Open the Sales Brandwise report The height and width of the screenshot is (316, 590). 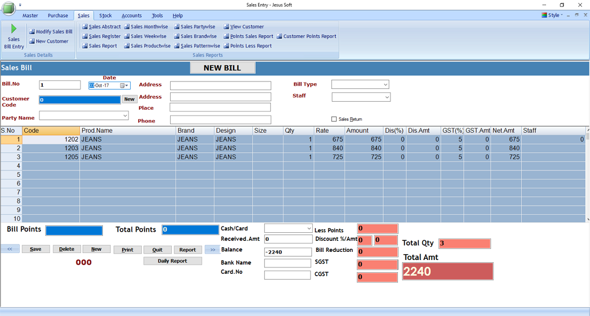coord(195,36)
